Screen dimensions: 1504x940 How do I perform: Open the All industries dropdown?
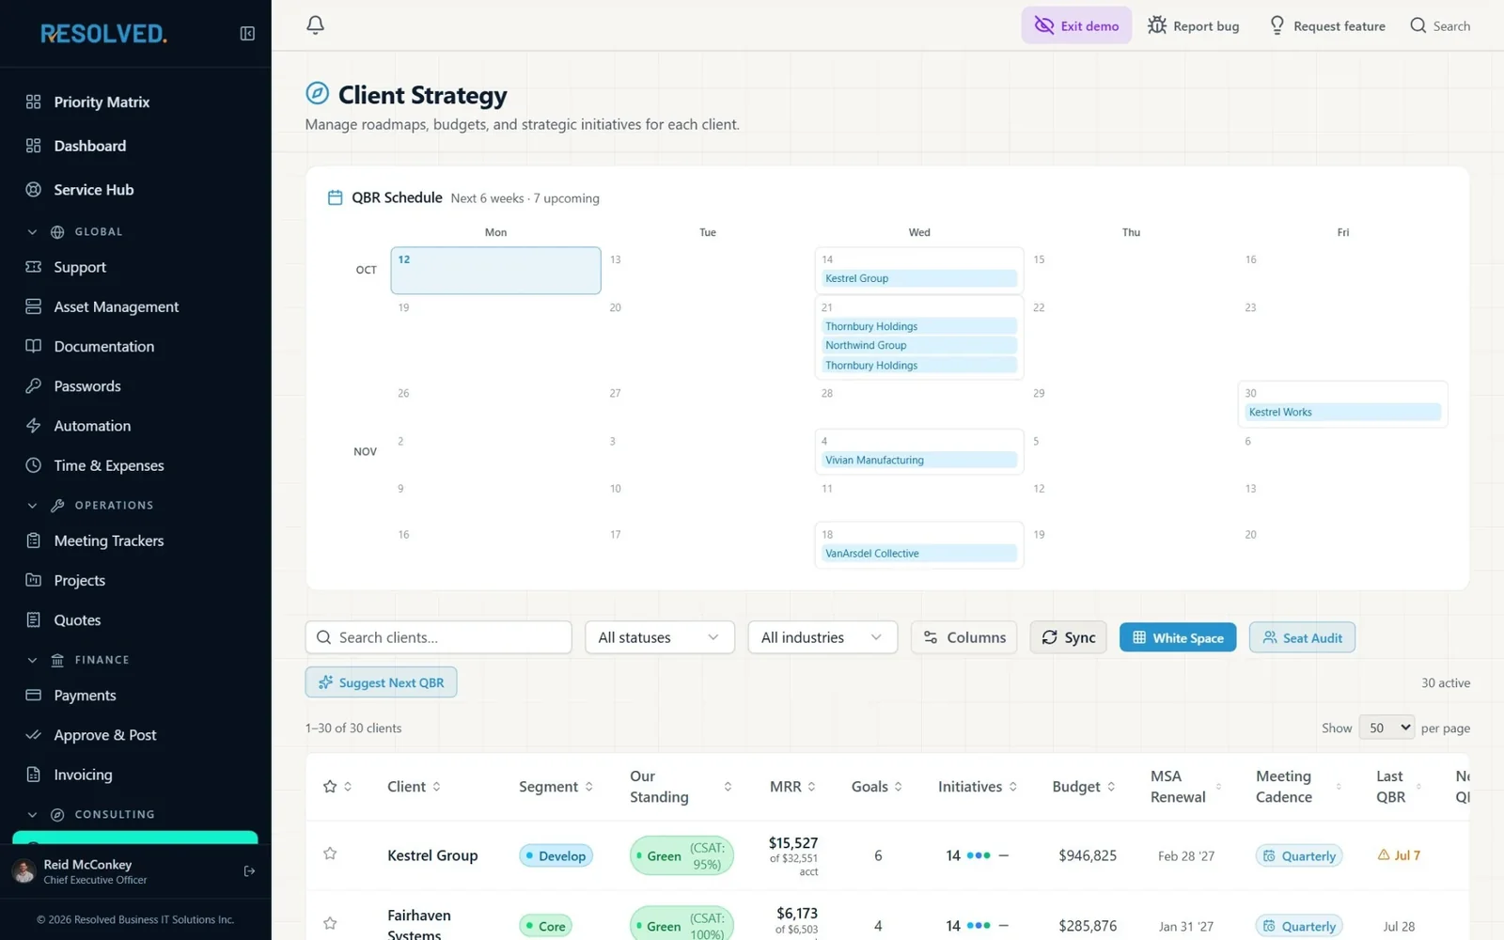[822, 637]
